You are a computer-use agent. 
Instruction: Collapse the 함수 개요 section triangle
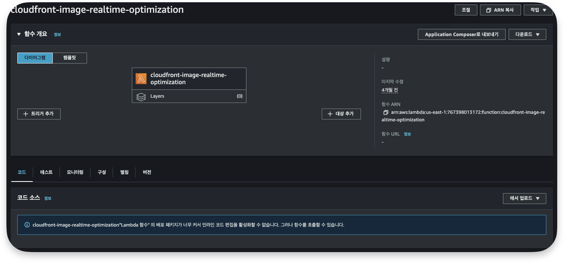coord(19,34)
